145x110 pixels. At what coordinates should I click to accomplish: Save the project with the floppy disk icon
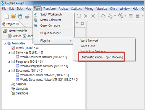pos(20,16)
